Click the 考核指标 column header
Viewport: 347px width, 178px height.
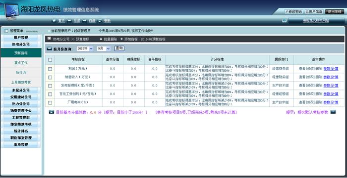(78, 59)
